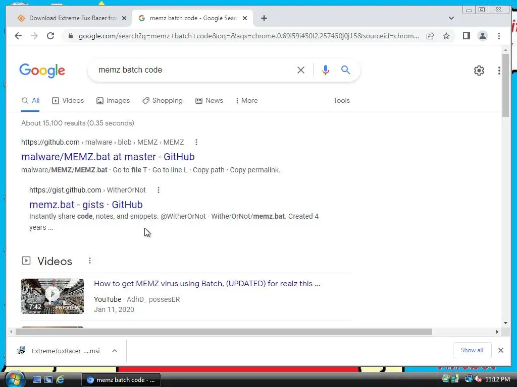The height and width of the screenshot is (387, 517).
Task: Click the YouTube · AdhD_ possesER text
Action: coord(137,299)
